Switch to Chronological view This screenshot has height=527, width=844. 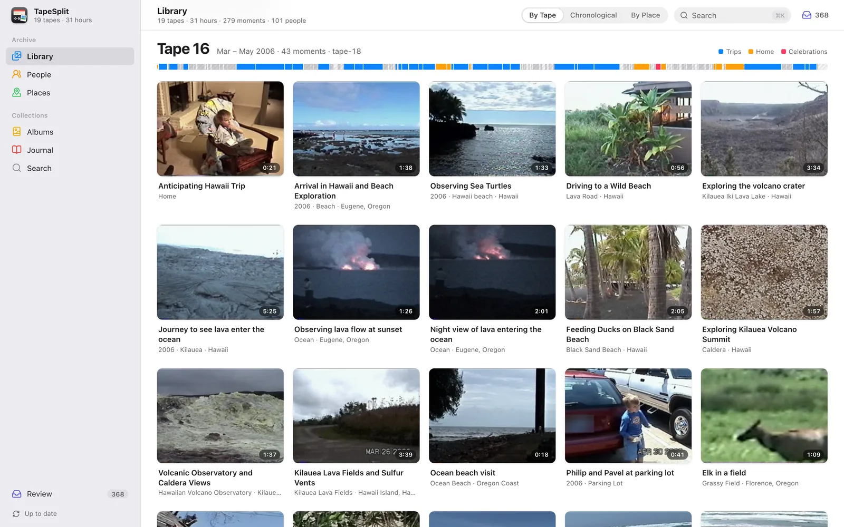(593, 15)
